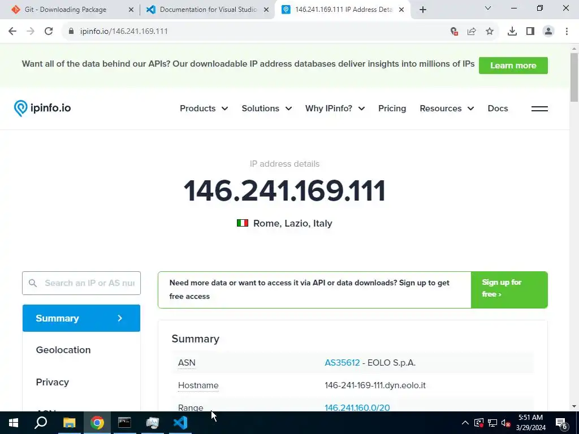Viewport: 579px width, 434px height.
Task: Show hidden system tray icons
Action: (465, 423)
